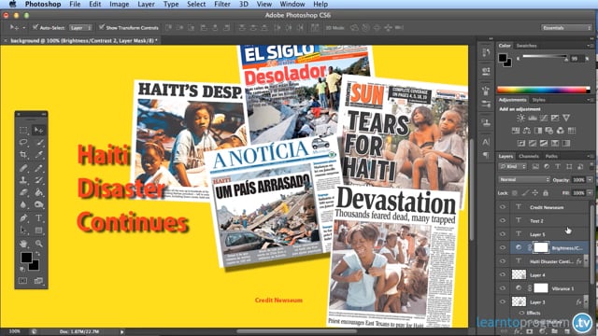This screenshot has width=598, height=336.
Task: Select the Rectangle shape tool
Action: [x=38, y=231]
